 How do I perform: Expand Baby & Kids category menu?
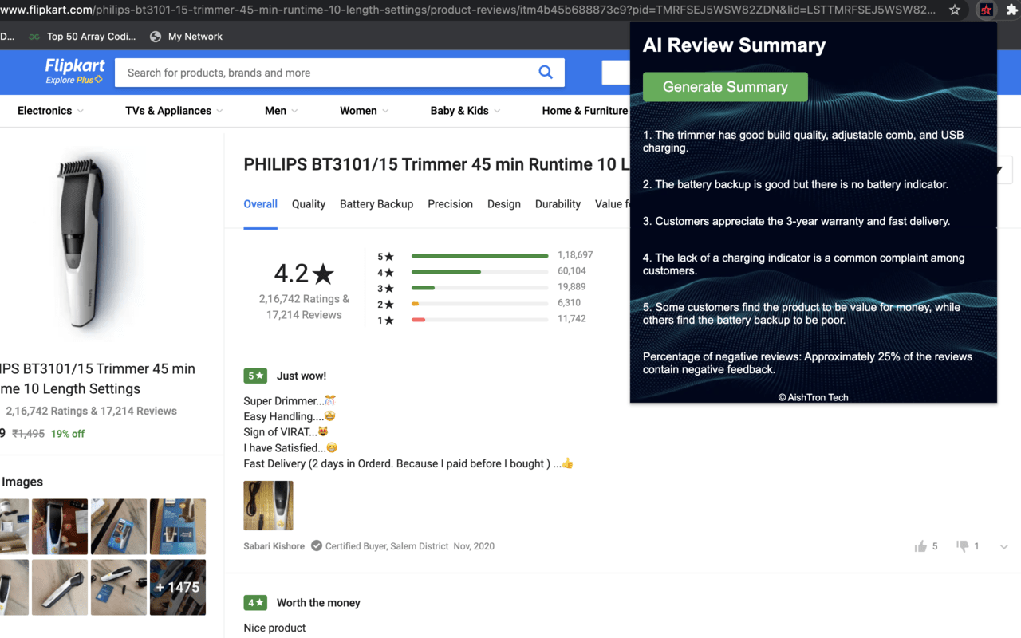tap(465, 111)
